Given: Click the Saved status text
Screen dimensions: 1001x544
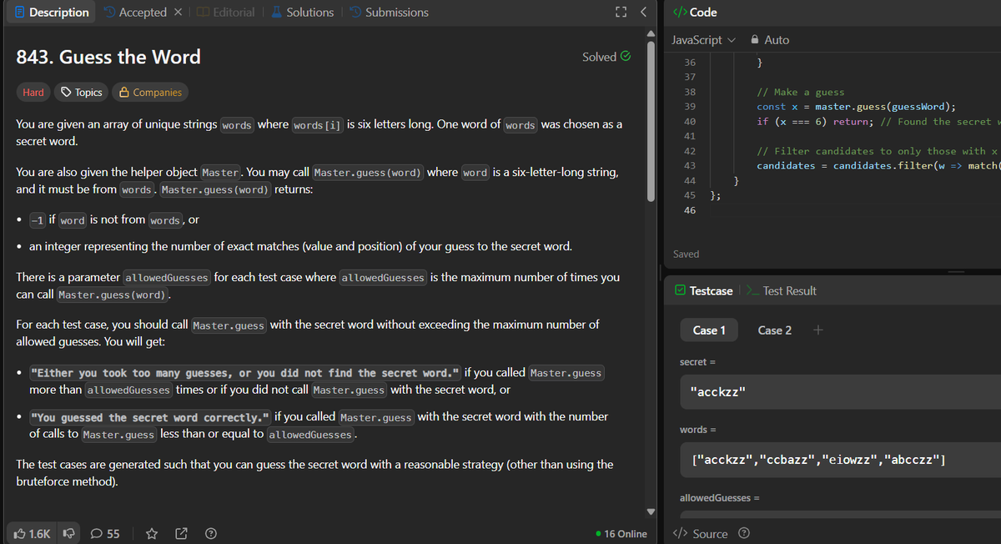Looking at the screenshot, I should [686, 254].
